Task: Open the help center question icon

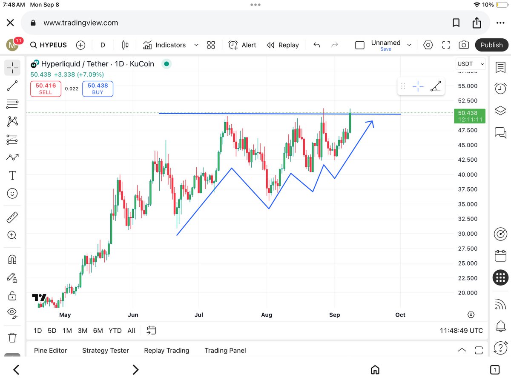Action: pyautogui.click(x=500, y=348)
